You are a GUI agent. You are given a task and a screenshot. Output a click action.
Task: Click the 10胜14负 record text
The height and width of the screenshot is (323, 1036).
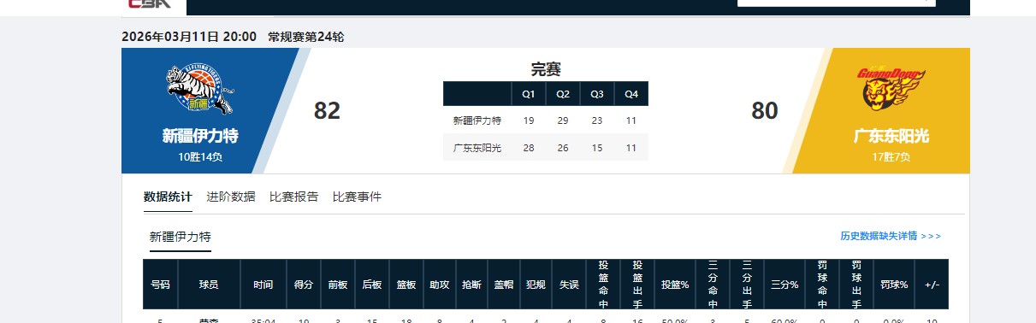(x=200, y=157)
